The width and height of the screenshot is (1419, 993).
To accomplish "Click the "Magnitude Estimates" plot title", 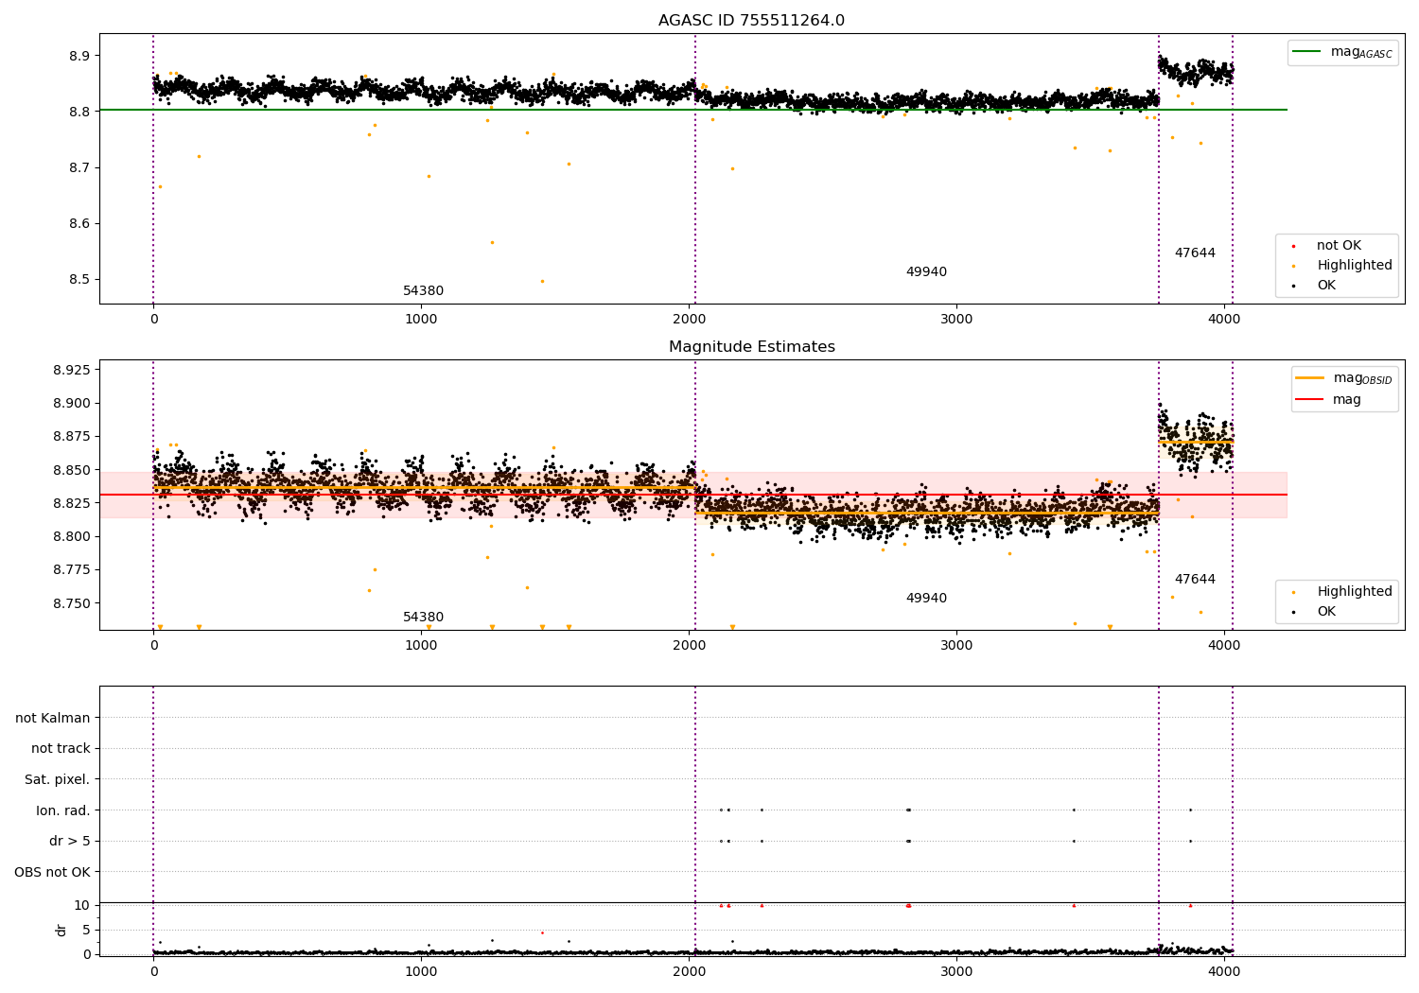I will (751, 347).
